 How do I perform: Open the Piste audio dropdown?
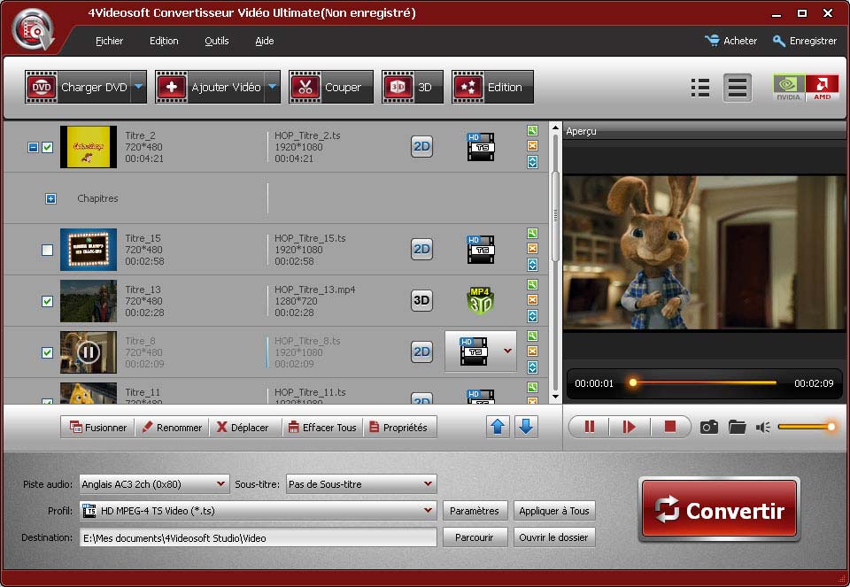point(154,484)
